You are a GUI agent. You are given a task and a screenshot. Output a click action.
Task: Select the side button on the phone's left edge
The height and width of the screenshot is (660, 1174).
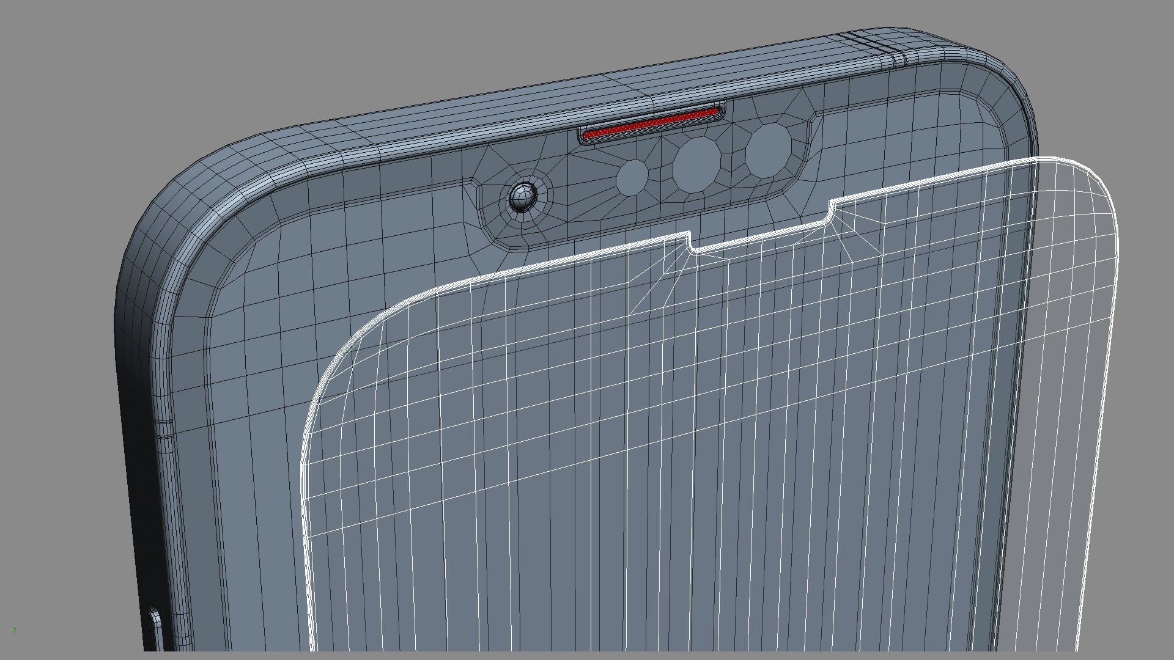156,628
